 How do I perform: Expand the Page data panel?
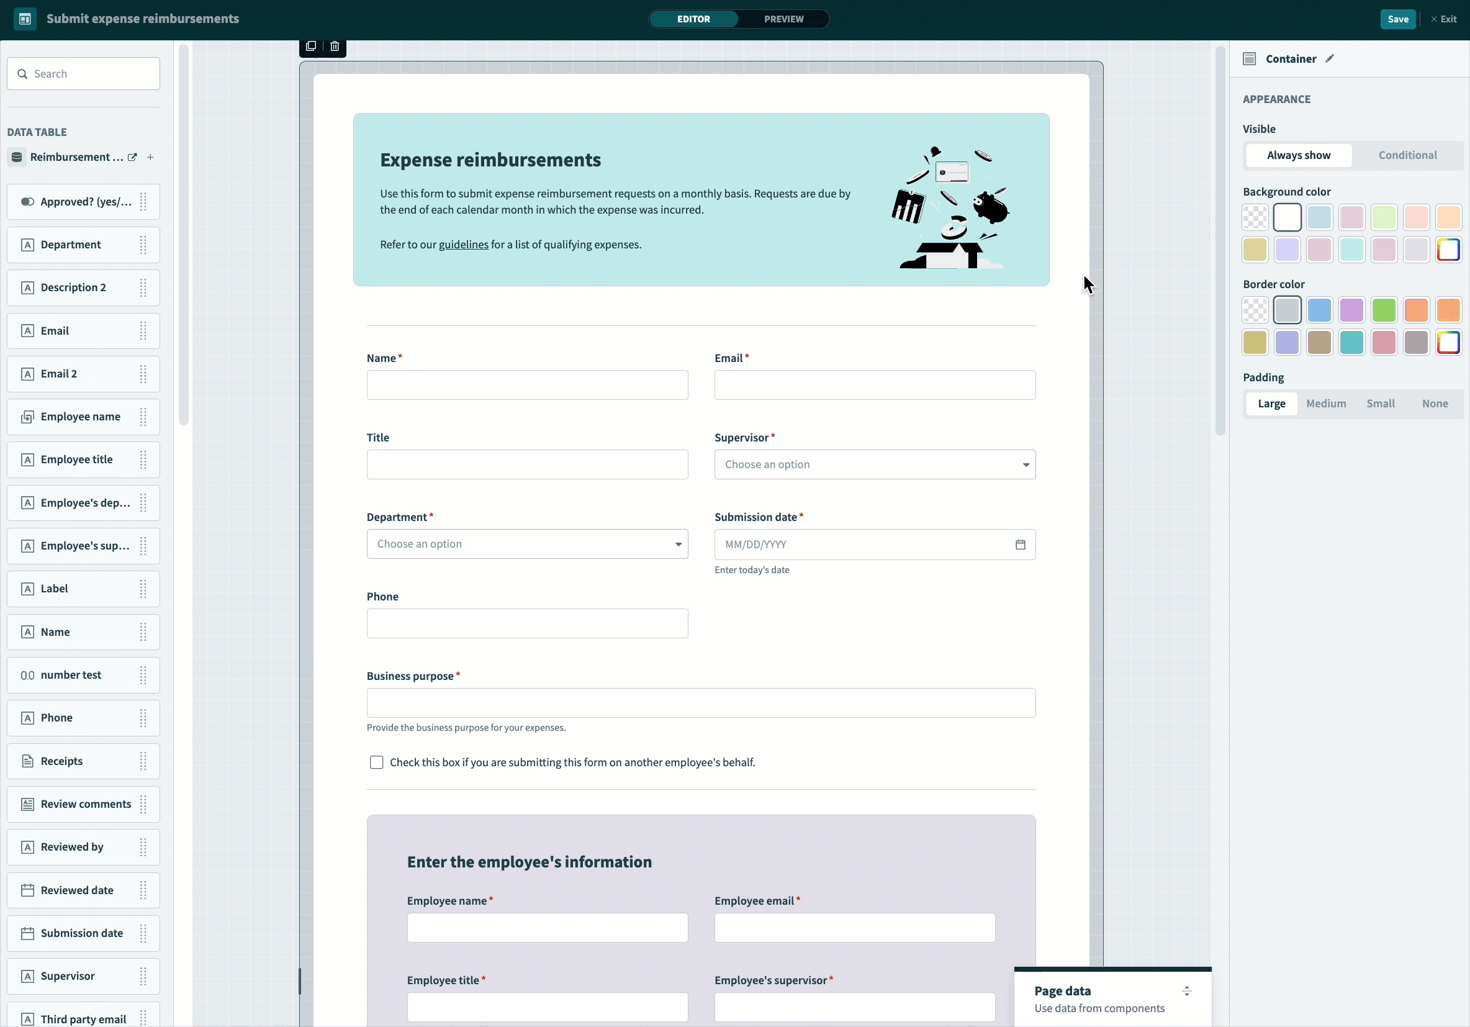pyautogui.click(x=1186, y=991)
